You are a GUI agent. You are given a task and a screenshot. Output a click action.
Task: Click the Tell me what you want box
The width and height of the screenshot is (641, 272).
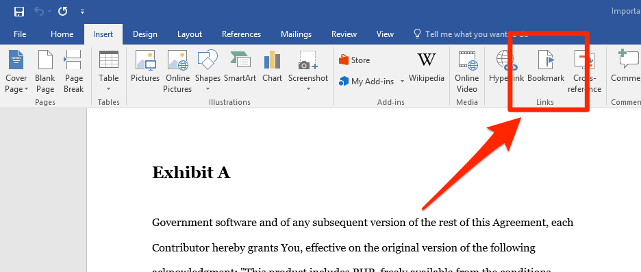(x=471, y=34)
